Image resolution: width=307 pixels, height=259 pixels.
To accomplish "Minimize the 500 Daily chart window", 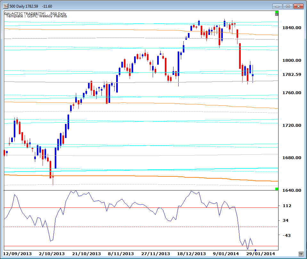I will point(277,6).
